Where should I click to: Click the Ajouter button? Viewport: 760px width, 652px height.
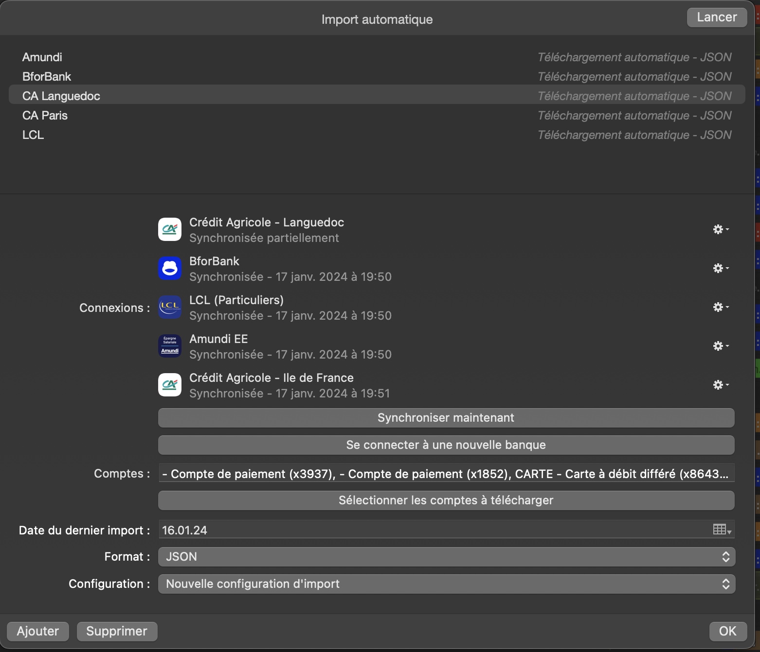(38, 631)
